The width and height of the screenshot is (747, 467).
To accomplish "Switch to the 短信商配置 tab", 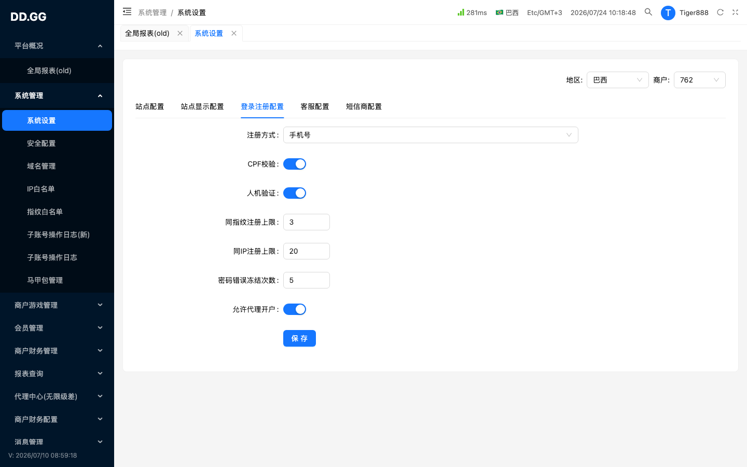I will [364, 106].
